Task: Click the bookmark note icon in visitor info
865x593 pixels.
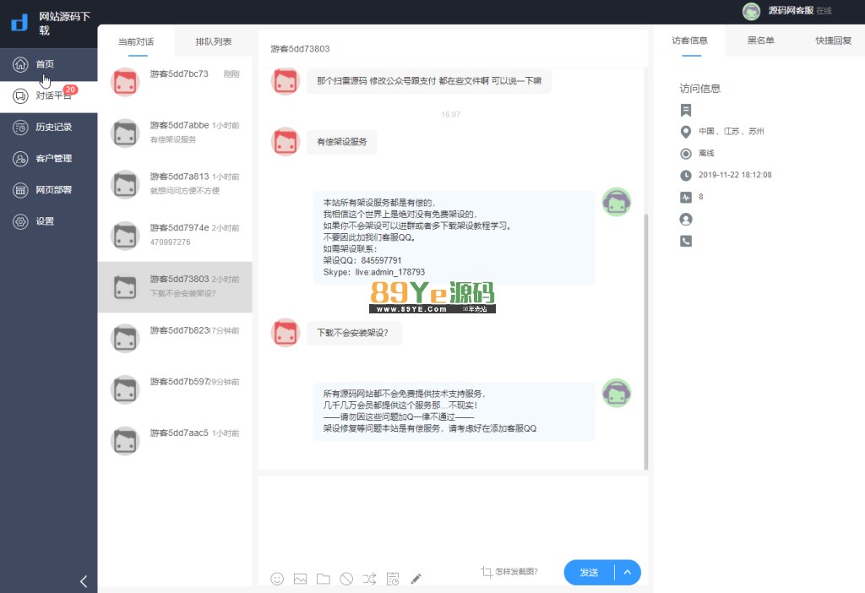Action: click(x=686, y=111)
